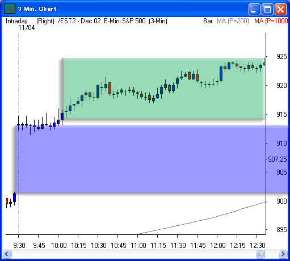Click the 925 price axis label
The height and width of the screenshot is (261, 290).
click(x=281, y=57)
